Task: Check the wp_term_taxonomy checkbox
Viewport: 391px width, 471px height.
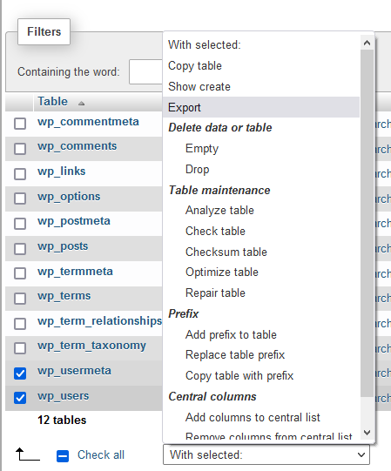Action: coord(20,348)
